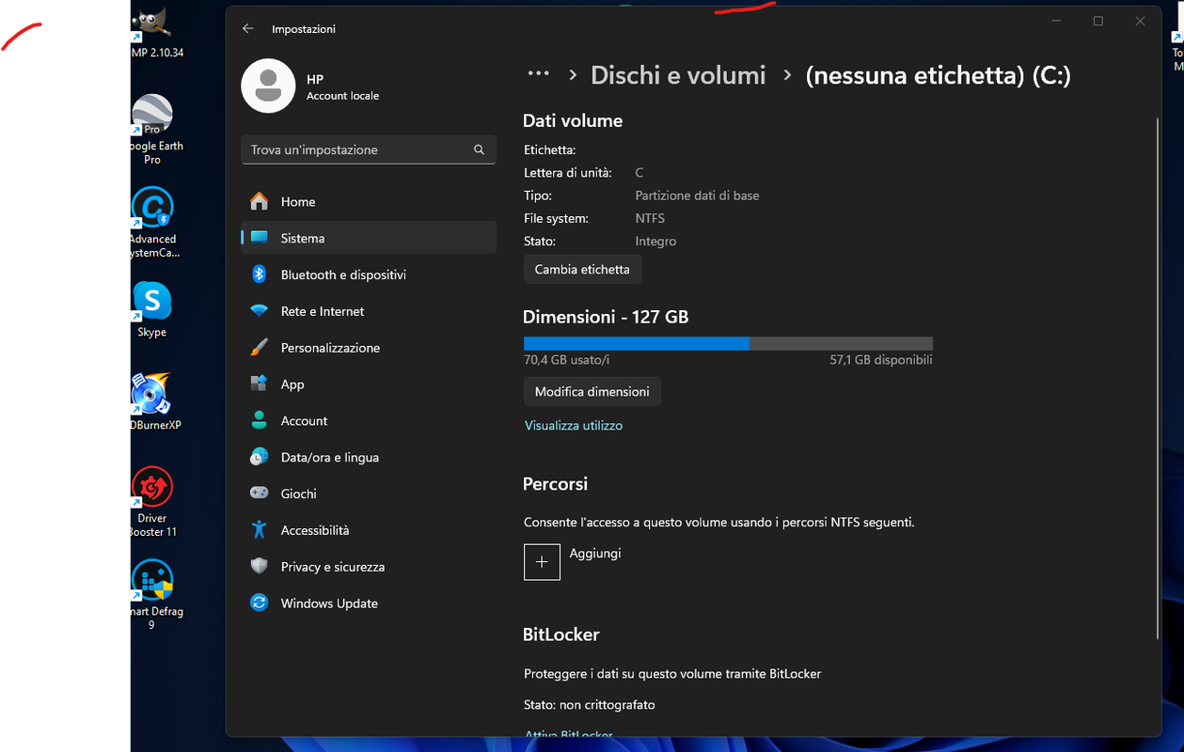This screenshot has width=1184, height=752.
Task: Focus the Trova un'impostazione search box
Action: click(369, 149)
